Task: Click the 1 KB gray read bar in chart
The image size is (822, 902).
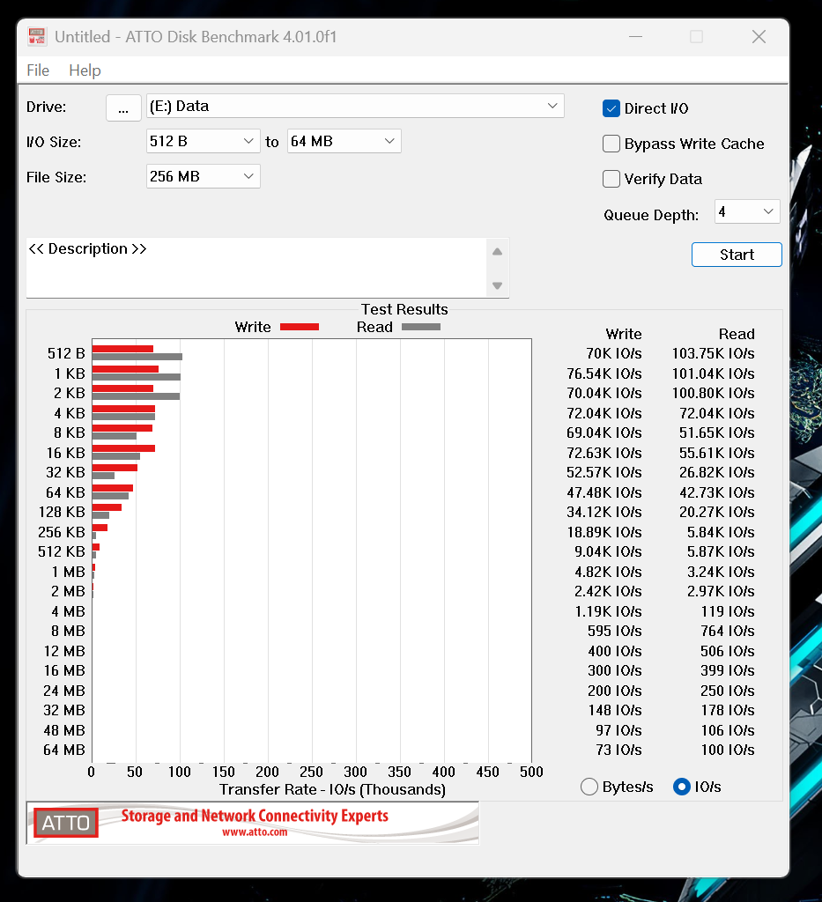Action: tap(137, 377)
